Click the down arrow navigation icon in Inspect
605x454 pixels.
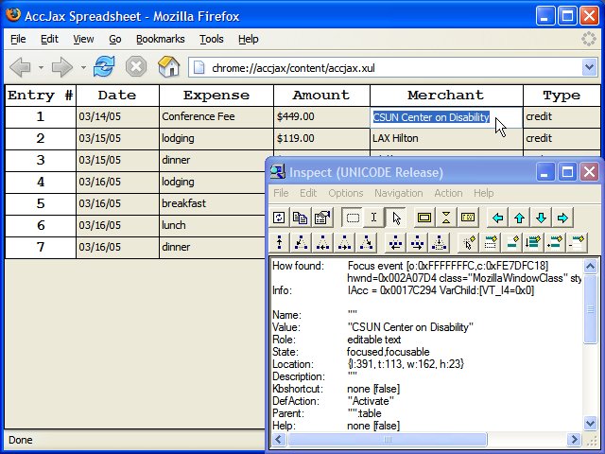[541, 218]
